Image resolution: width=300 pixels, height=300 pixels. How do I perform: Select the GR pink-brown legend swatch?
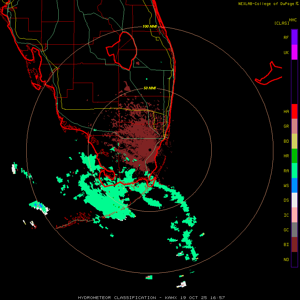[294, 126]
